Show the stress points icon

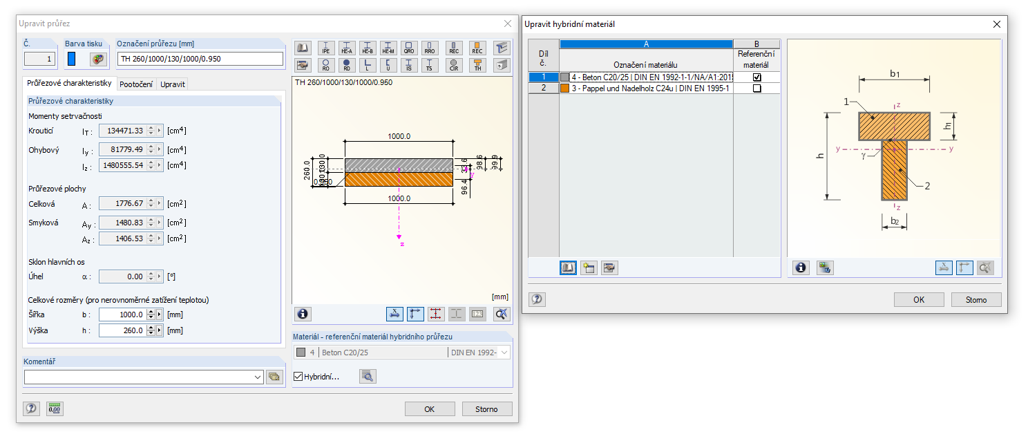436,314
